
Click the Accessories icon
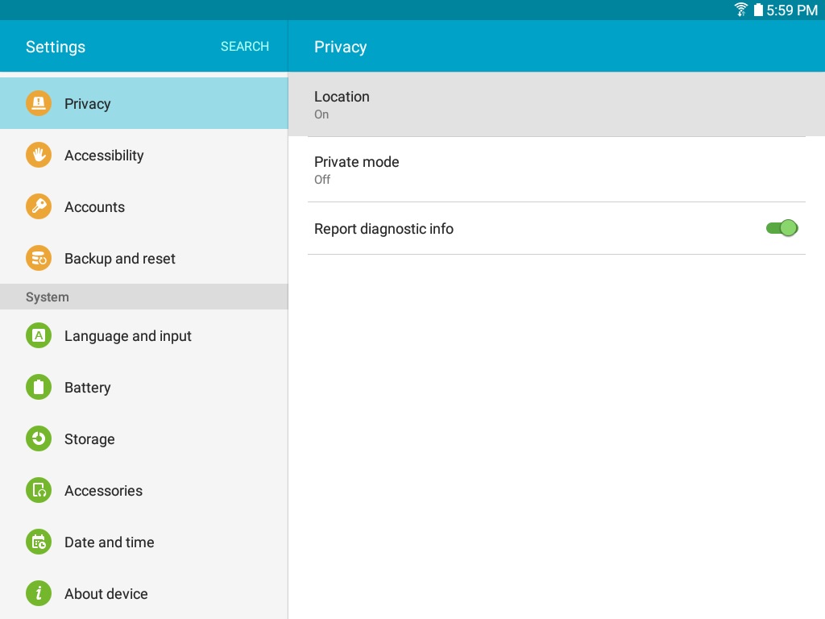[x=39, y=490]
